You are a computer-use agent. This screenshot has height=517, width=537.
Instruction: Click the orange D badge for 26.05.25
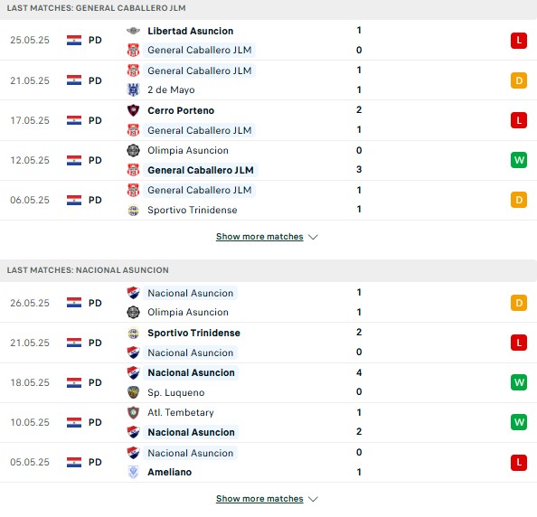pyautogui.click(x=519, y=303)
